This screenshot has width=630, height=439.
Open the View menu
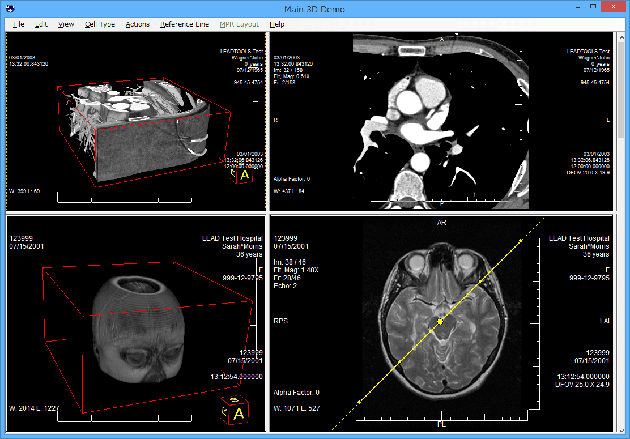click(66, 24)
